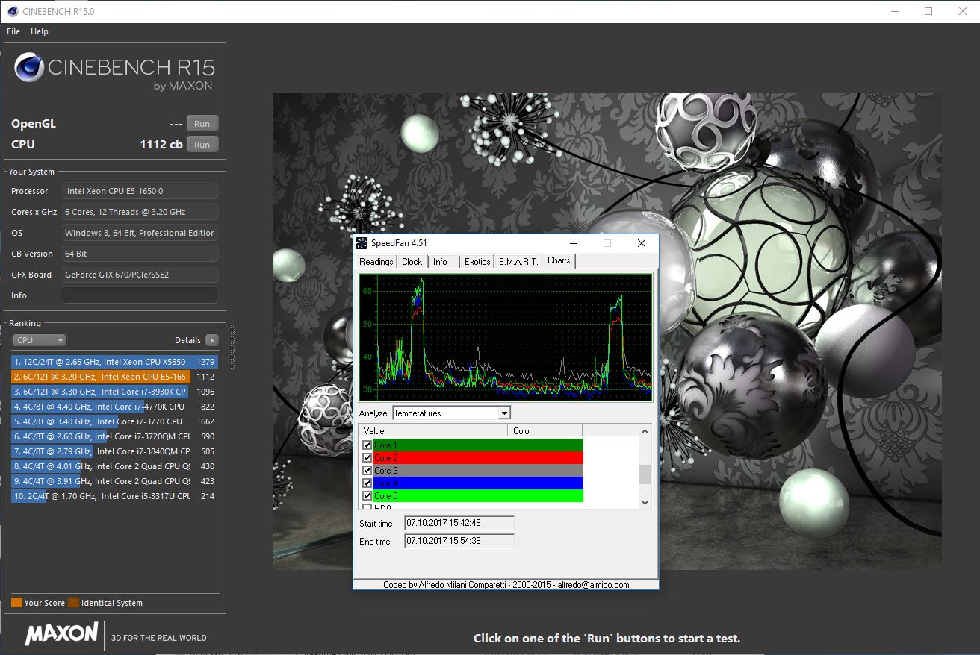
Task: Toggle the Core 3 checkbox
Action: tap(367, 471)
